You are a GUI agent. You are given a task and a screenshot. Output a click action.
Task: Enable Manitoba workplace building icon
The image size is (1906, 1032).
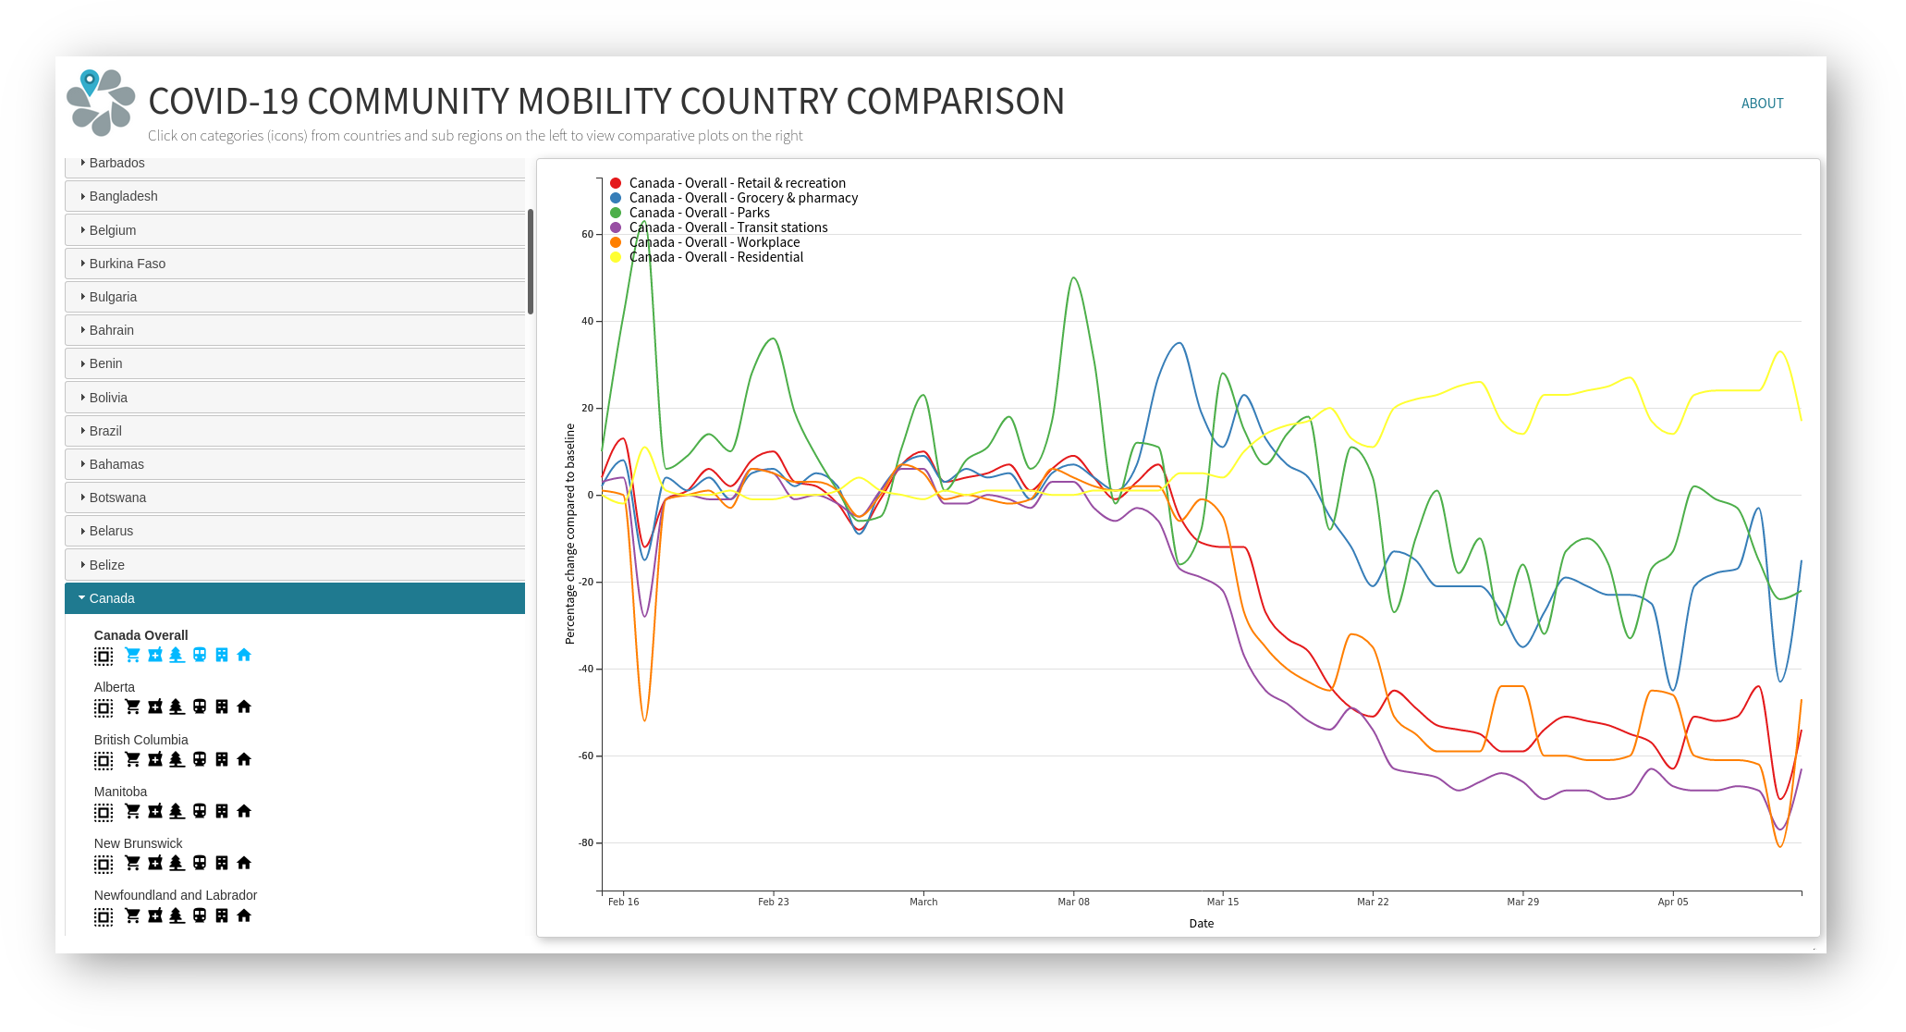click(x=222, y=811)
